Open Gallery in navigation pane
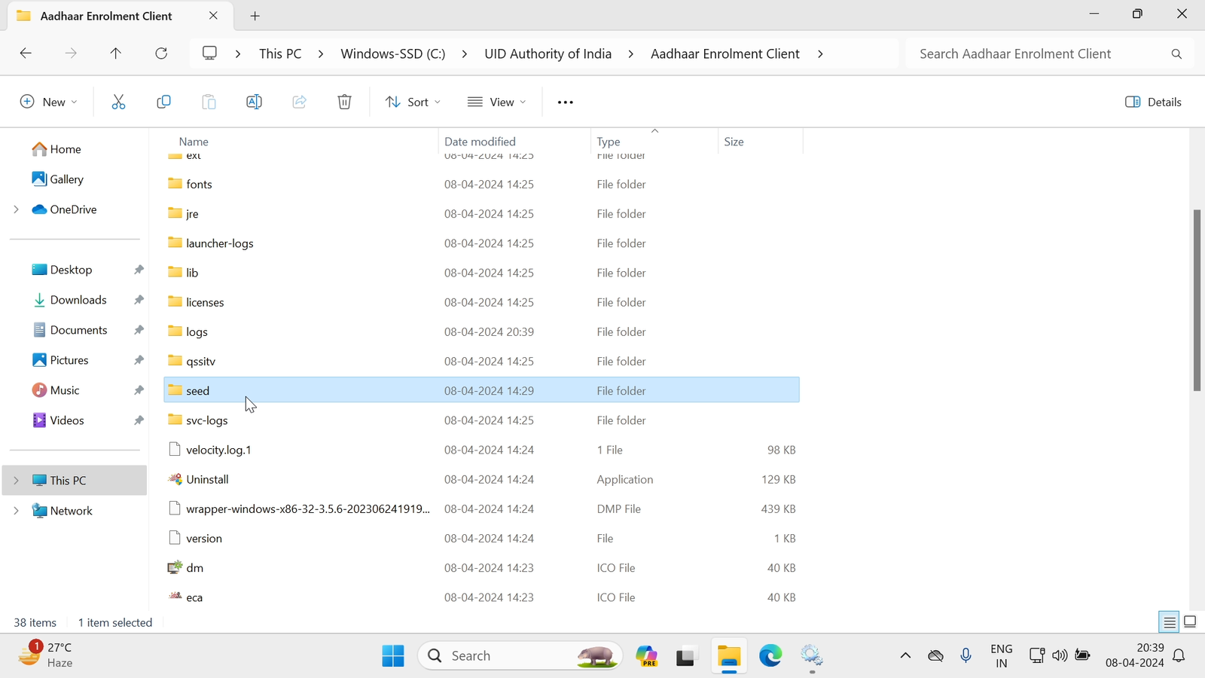The width and height of the screenshot is (1205, 678). [x=58, y=179]
